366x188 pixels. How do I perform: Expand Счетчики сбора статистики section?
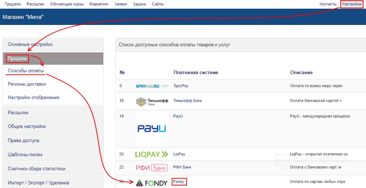click(53, 169)
